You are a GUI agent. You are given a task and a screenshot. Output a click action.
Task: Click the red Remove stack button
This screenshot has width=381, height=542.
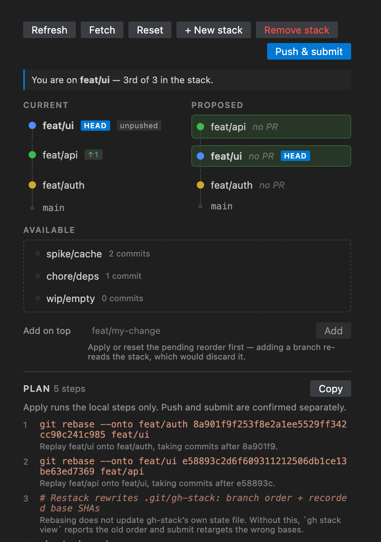(297, 30)
